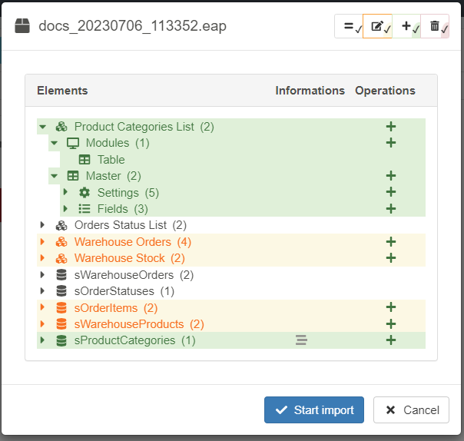Click plus operation on Fields row
The width and height of the screenshot is (464, 441).
click(x=390, y=209)
